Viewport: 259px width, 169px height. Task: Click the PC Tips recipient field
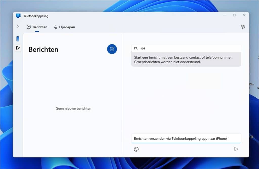(186, 48)
